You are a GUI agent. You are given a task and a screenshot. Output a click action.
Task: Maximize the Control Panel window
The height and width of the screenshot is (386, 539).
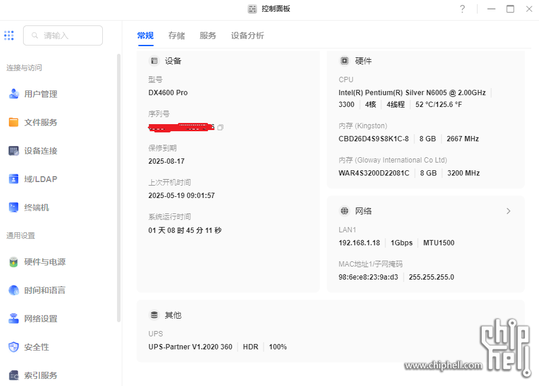tap(511, 9)
